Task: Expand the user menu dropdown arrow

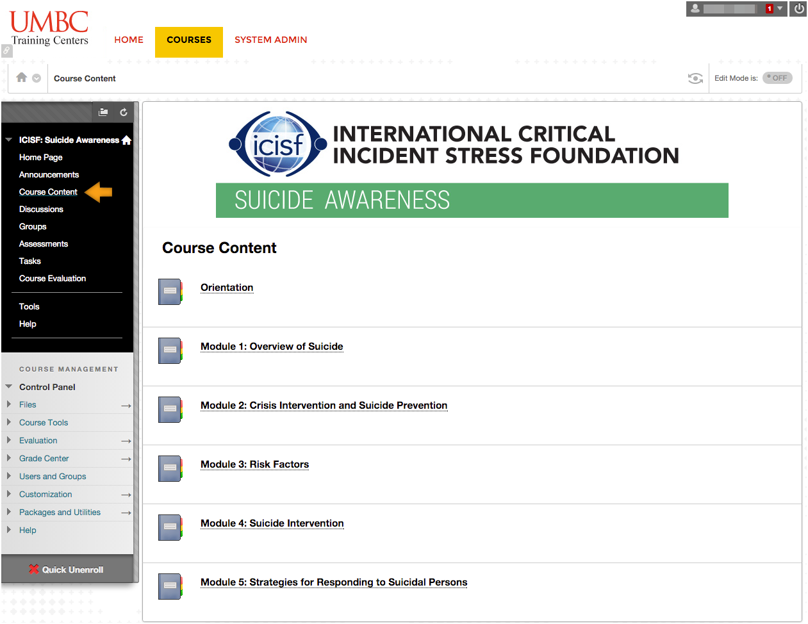Action: click(780, 8)
